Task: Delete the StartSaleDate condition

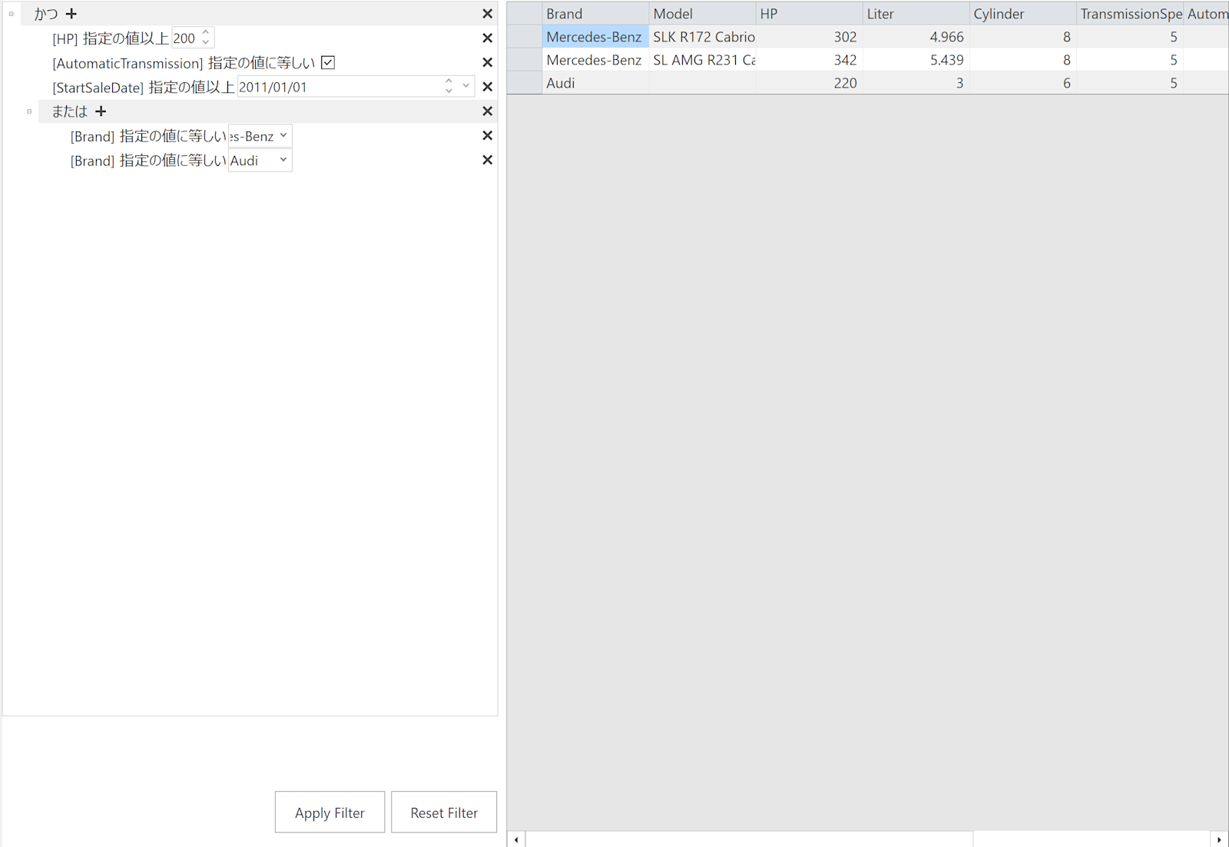Action: coord(487,87)
